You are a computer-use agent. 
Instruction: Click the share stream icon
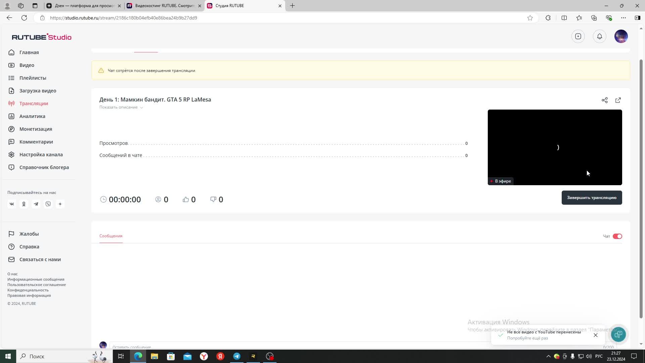pos(604,100)
